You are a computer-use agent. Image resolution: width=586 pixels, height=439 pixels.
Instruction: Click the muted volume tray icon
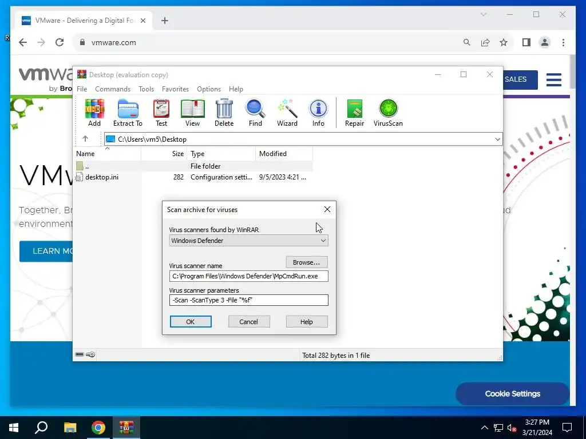[x=512, y=428]
